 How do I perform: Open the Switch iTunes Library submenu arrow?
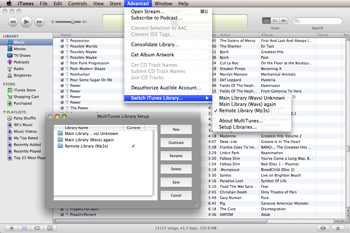coord(207,98)
